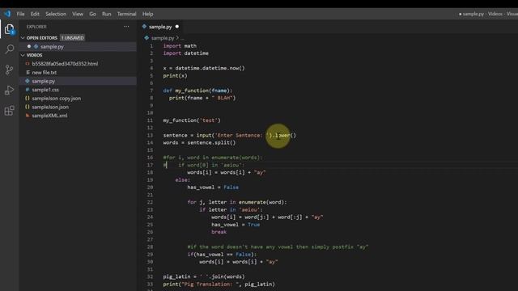Viewport: 518px width, 291px height.
Task: Open sampleJson.json file
Action: click(50, 107)
